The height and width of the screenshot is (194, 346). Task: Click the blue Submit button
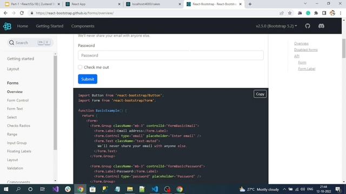tap(88, 79)
